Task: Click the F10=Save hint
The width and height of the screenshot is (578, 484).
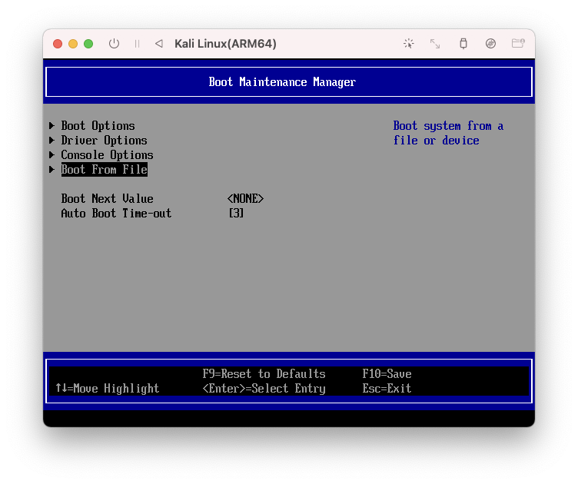Action: tap(387, 374)
